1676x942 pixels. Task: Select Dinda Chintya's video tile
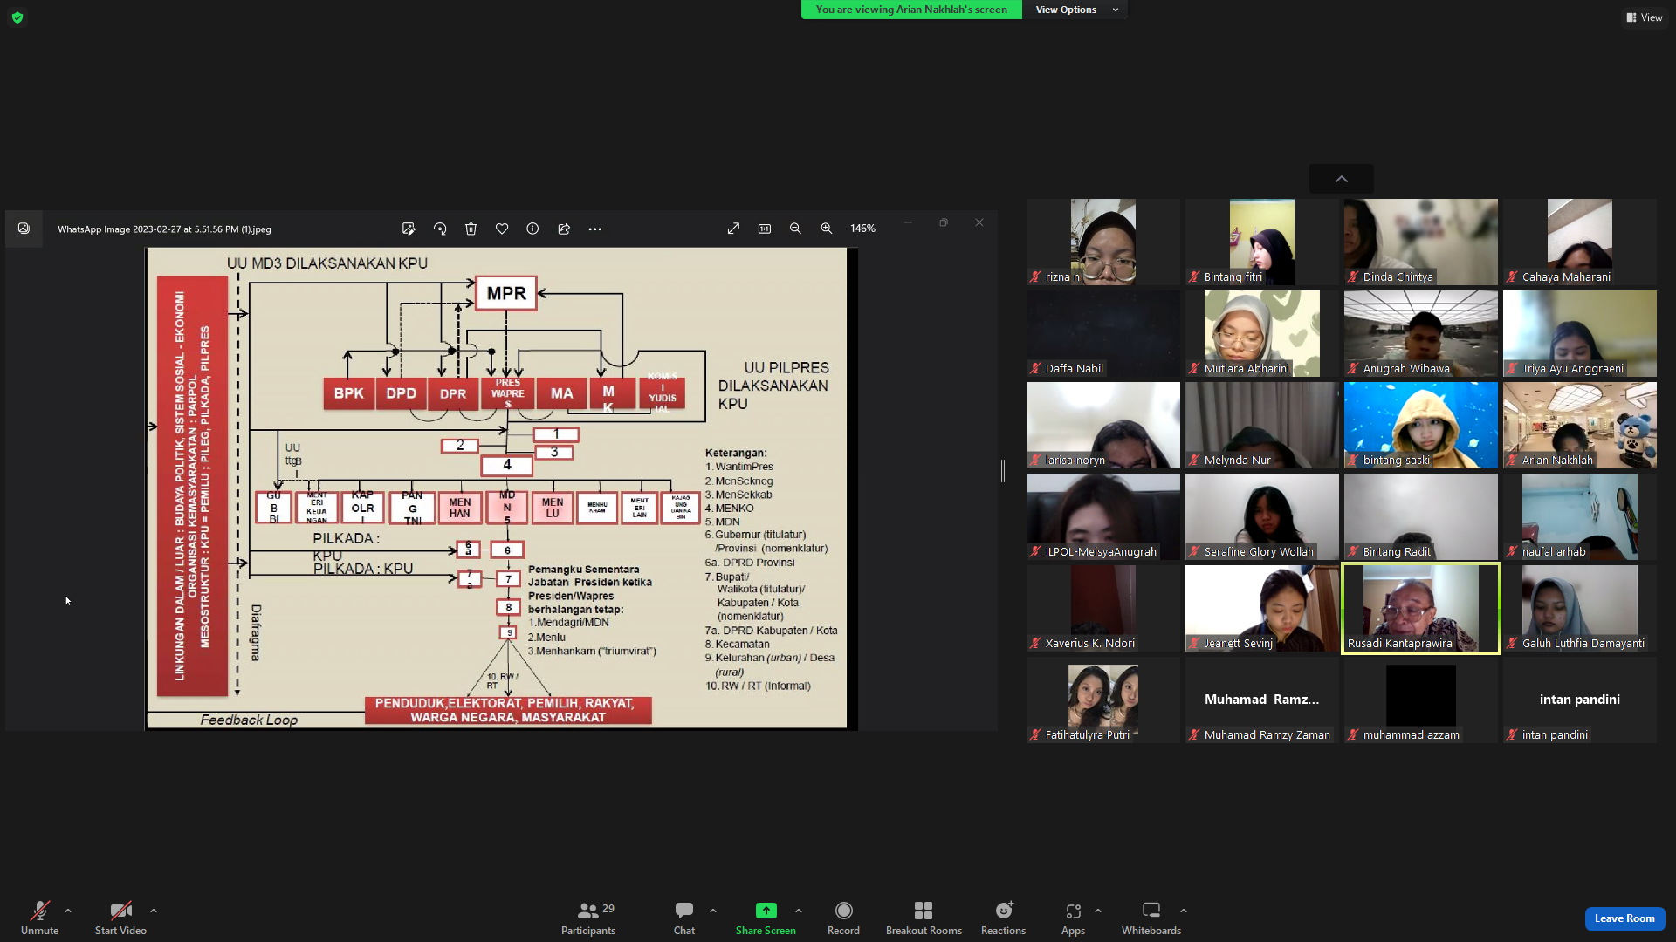coord(1421,242)
